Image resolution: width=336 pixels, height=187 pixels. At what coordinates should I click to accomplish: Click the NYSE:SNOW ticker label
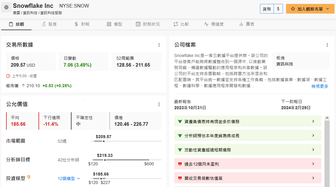(74, 6)
